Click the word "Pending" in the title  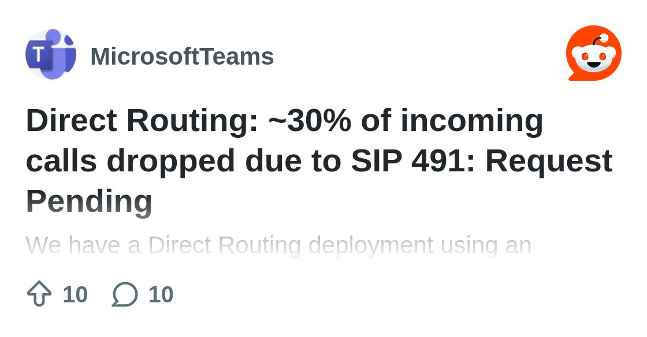tap(89, 201)
